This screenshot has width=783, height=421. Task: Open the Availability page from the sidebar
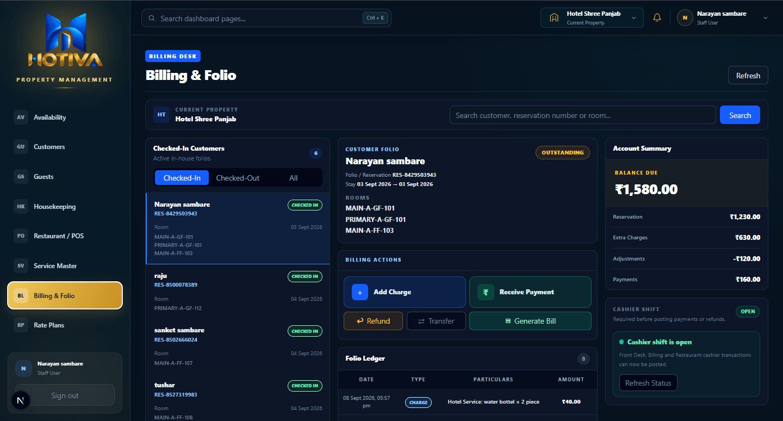[65, 117]
